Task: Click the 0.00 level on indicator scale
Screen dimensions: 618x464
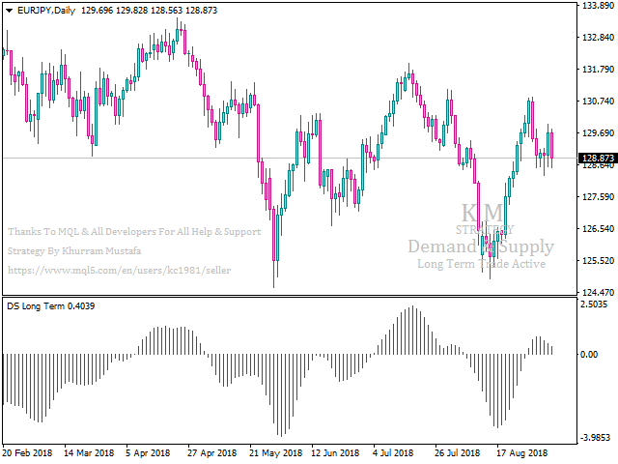Action: tap(591, 354)
